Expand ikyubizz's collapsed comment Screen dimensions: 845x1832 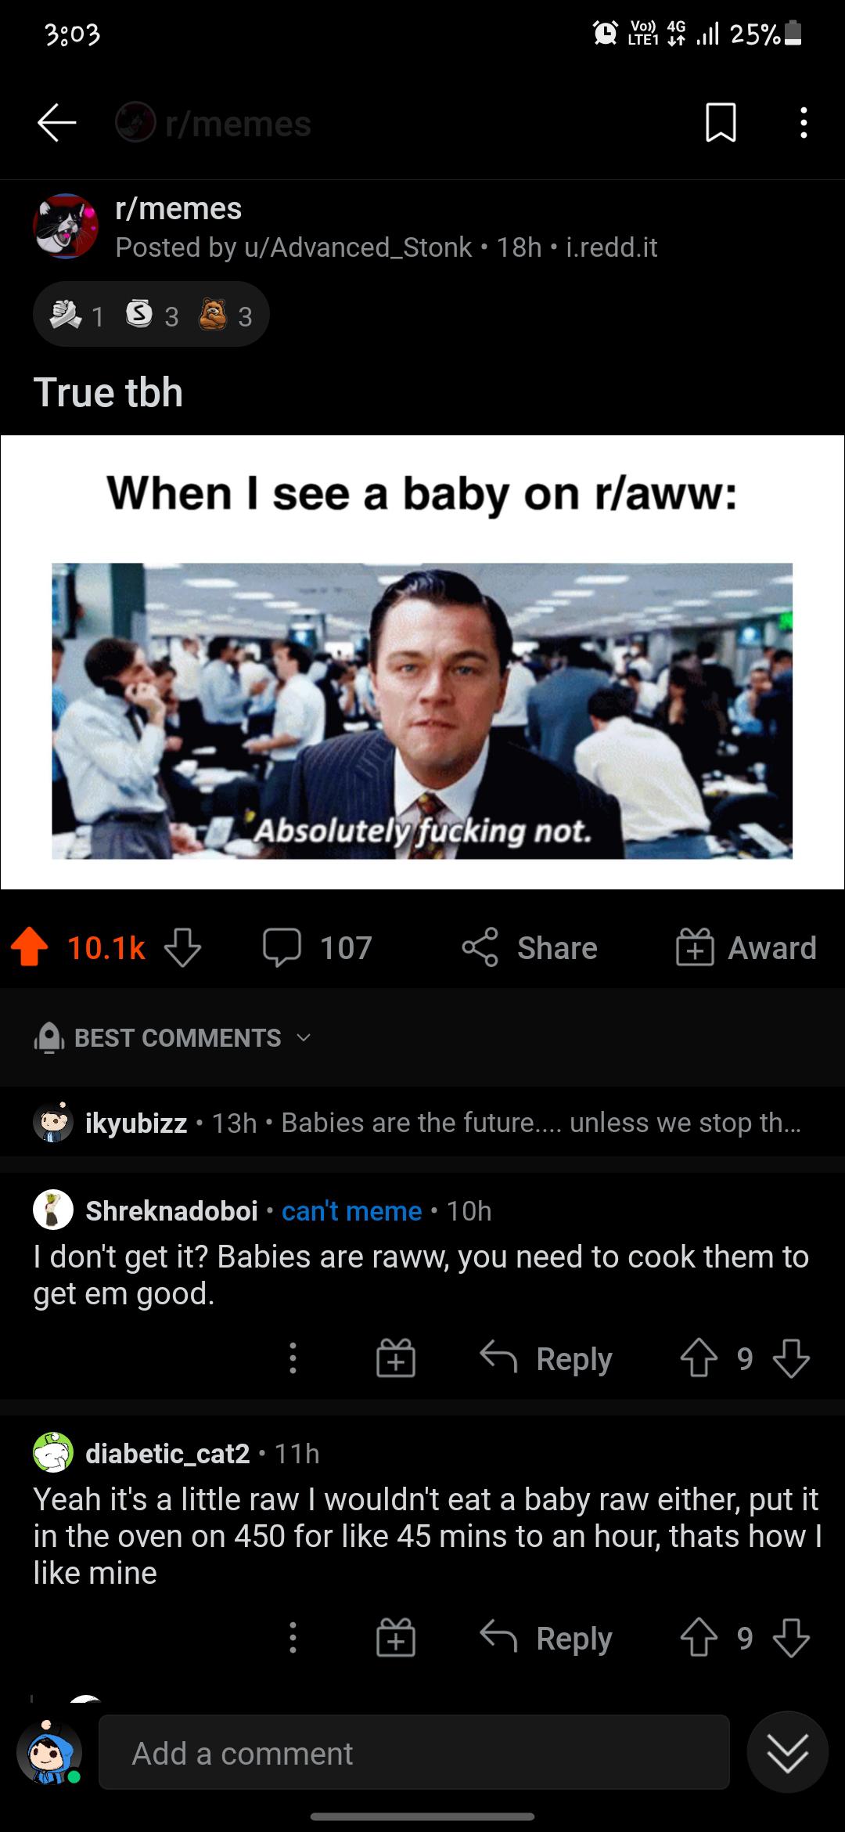[x=422, y=1121]
